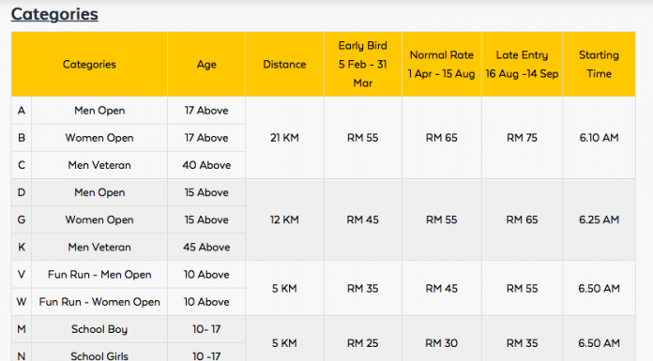This screenshot has height=361, width=653.
Task: Click the 12 KM distance cell
Action: tap(284, 219)
